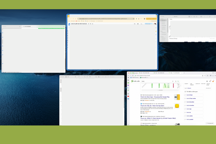Open a new tab in Cốc Cốc

(x=184, y=73)
